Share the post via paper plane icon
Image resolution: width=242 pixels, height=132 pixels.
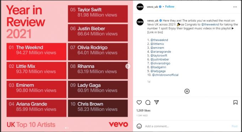(x=156, y=102)
